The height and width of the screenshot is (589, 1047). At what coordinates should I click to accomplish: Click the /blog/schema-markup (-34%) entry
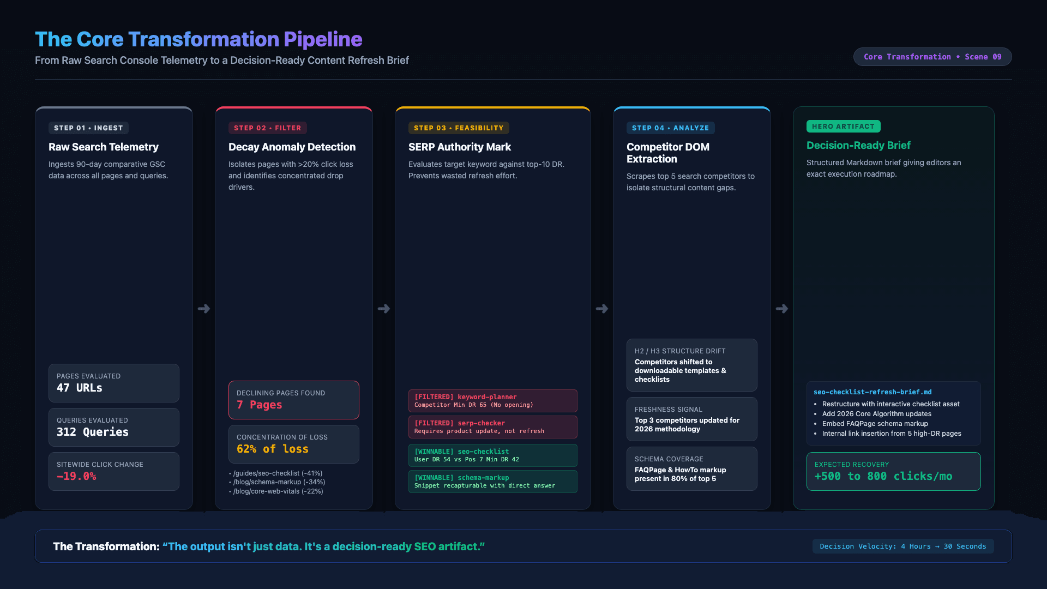[277, 482]
